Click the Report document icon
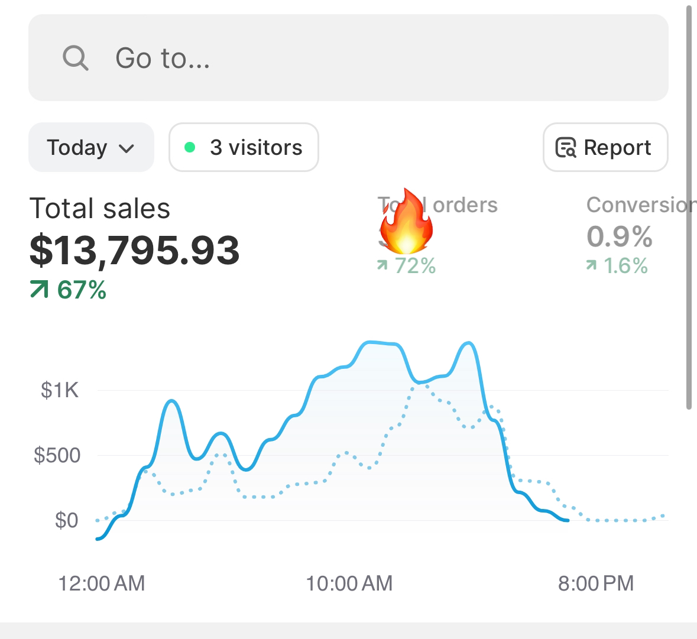Viewport: 697px width, 639px height. point(566,147)
